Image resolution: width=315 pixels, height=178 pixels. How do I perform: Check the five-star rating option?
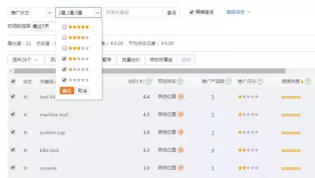(x=64, y=27)
